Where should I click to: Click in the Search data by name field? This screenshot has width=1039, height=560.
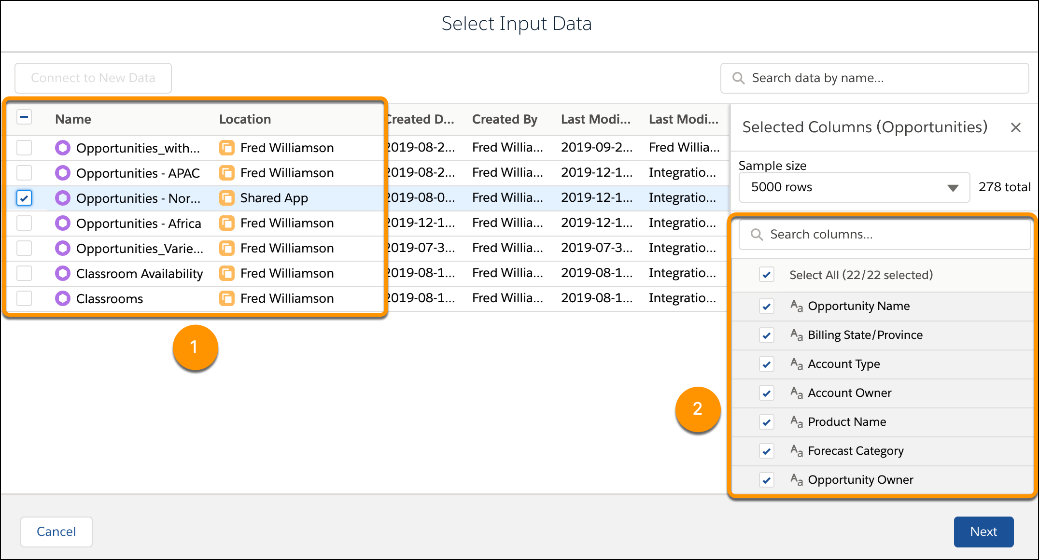point(874,78)
